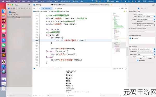The image size is (156, 97).
Task: Open the Product menu
Action: [x=49, y=1]
